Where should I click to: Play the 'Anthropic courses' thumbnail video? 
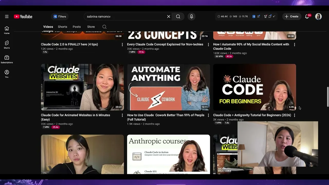[168, 154]
